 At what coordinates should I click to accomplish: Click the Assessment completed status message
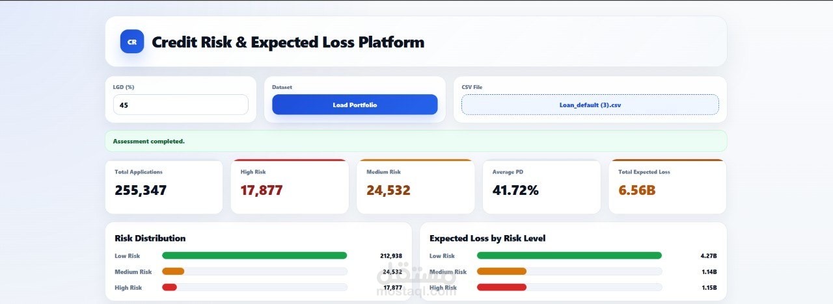(416, 141)
